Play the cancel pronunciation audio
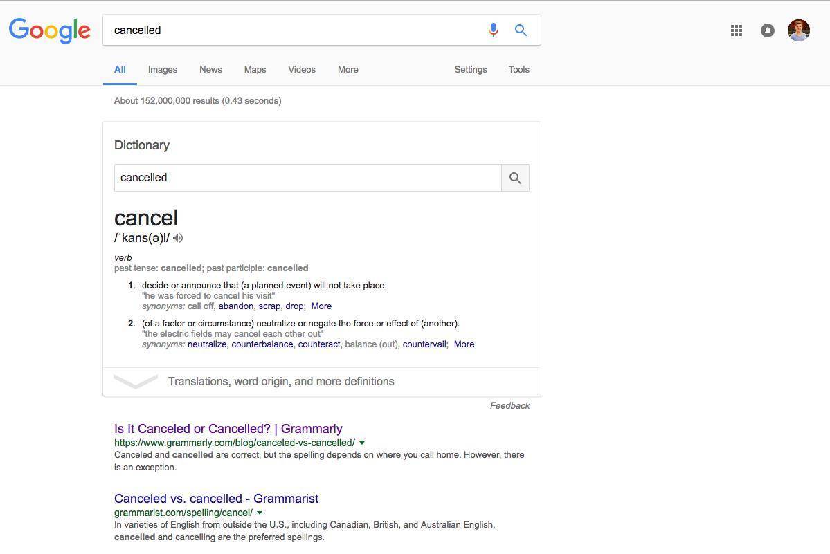 coord(179,238)
